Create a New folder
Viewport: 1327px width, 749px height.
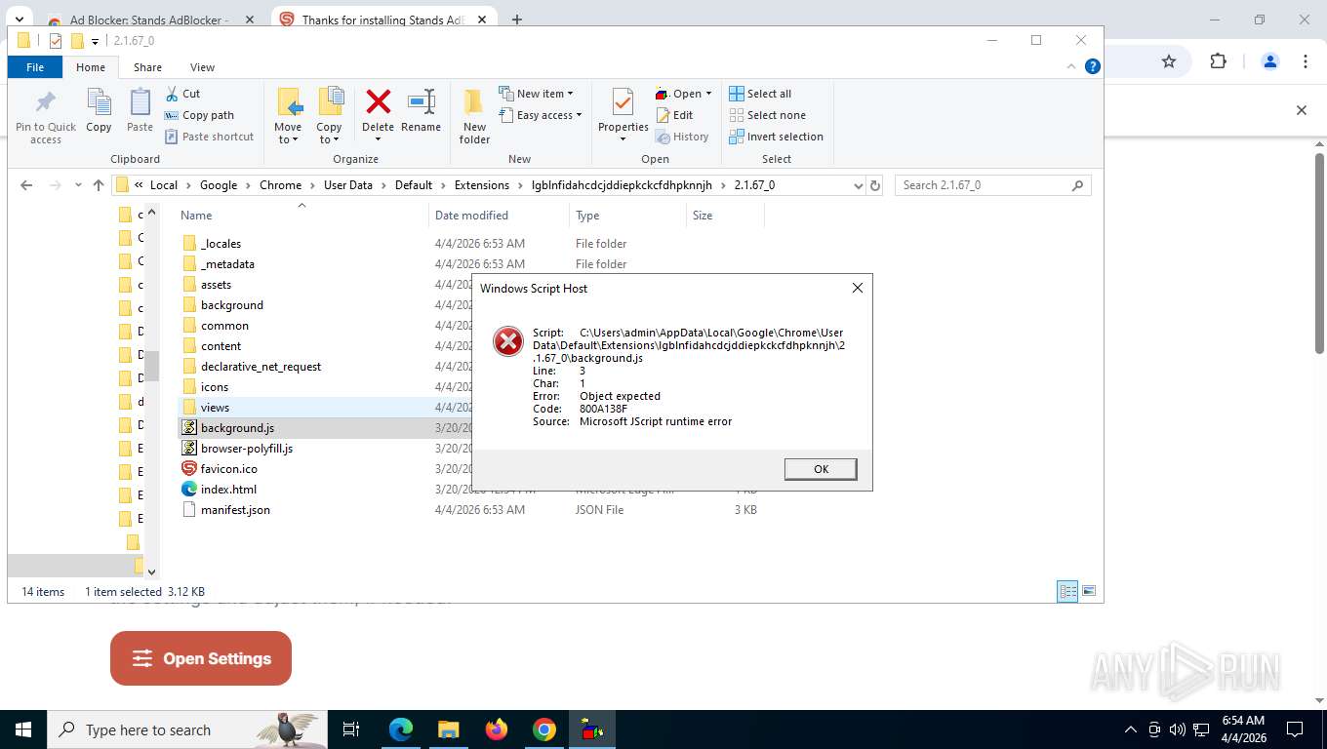474,117
